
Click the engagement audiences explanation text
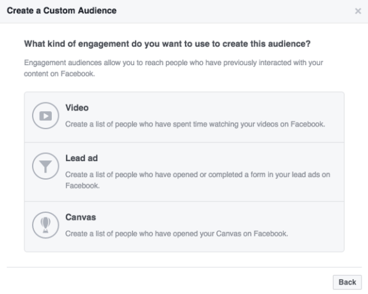click(x=173, y=68)
